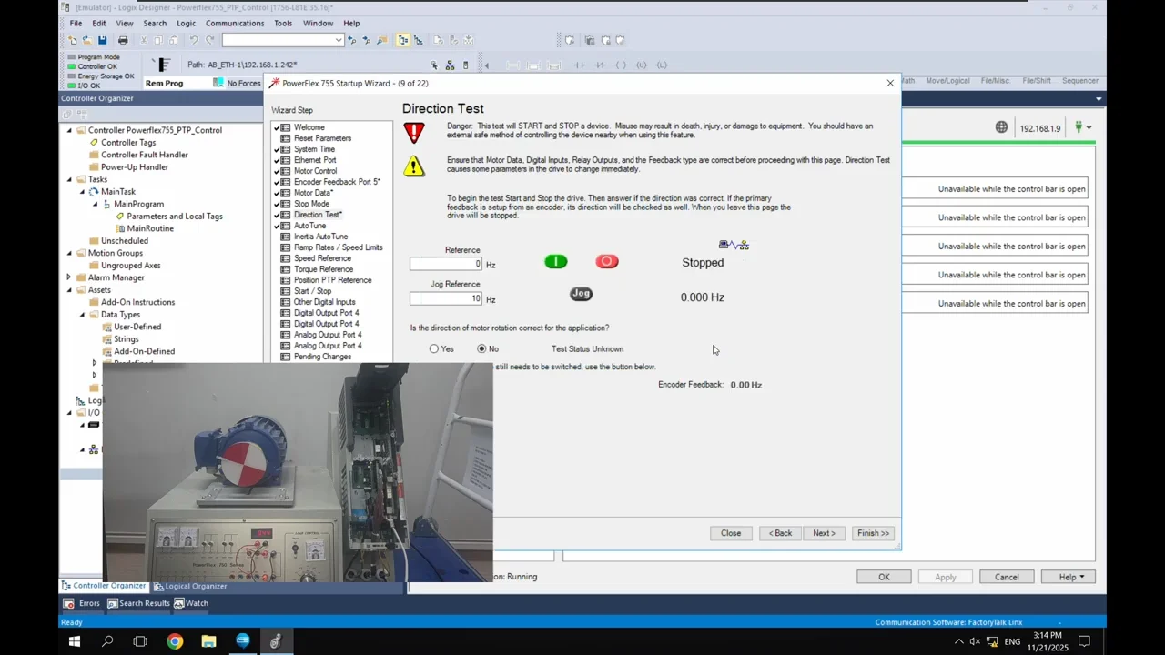Open the MainRoutine ladder routine
This screenshot has width=1165, height=655.
(149, 228)
